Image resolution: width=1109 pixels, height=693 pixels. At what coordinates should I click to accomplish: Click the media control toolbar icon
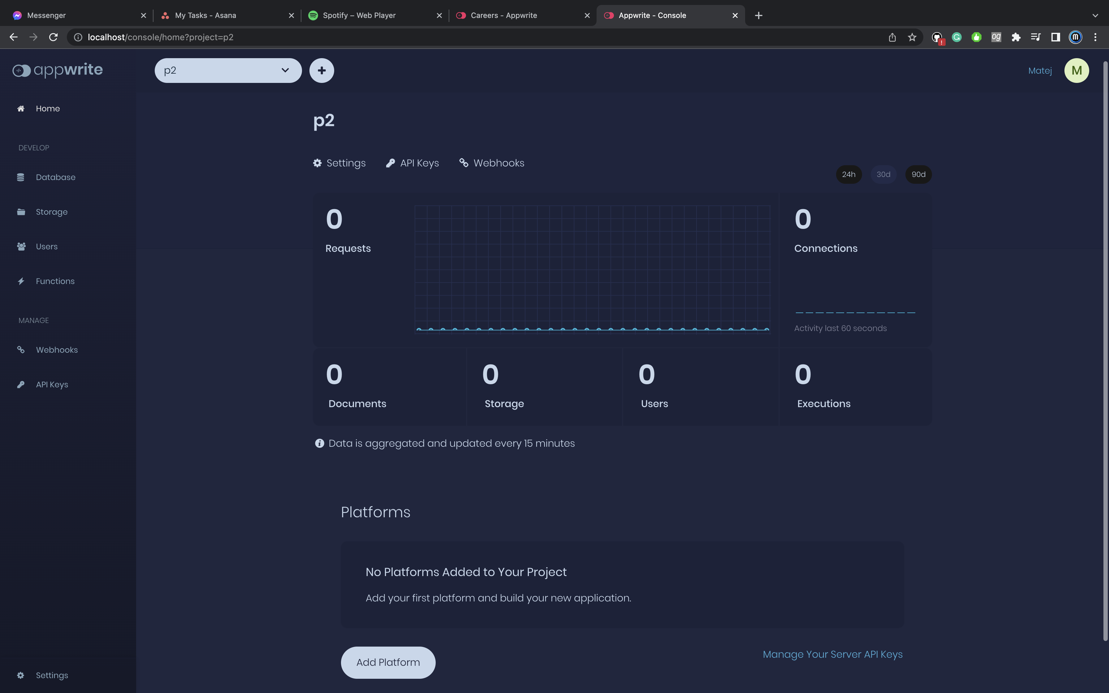click(1036, 37)
